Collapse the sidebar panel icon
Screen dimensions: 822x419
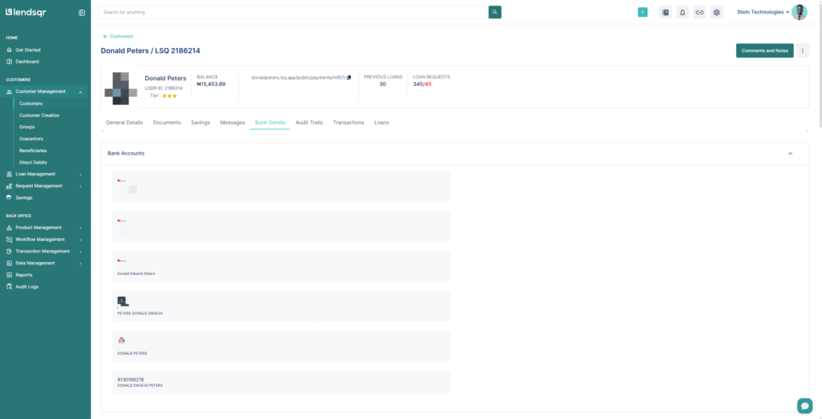pos(82,13)
